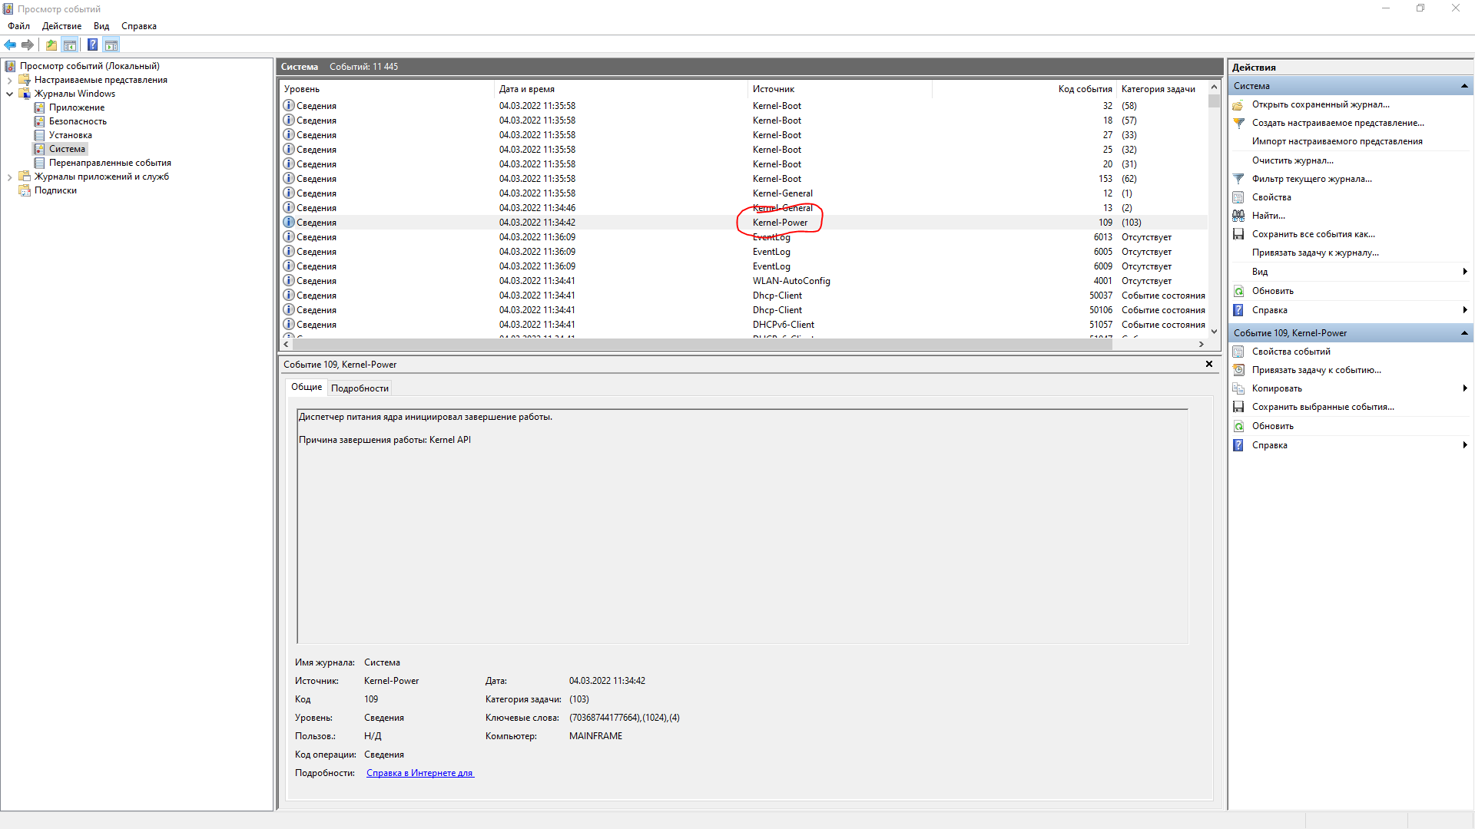Click refresh icon next to Обновить under Система
The width and height of the screenshot is (1475, 829).
pyautogui.click(x=1238, y=291)
